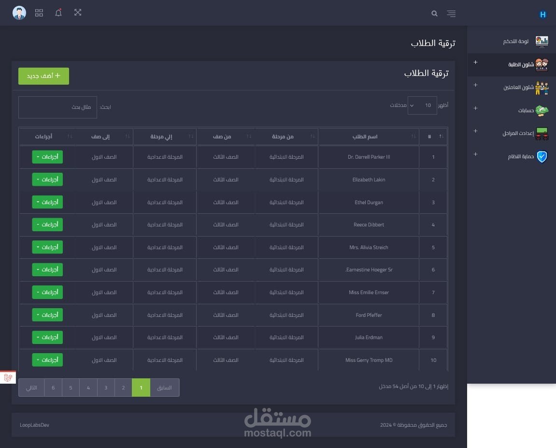This screenshot has height=448, width=556.
Task: Open notifications bell icon
Action: coord(58,13)
